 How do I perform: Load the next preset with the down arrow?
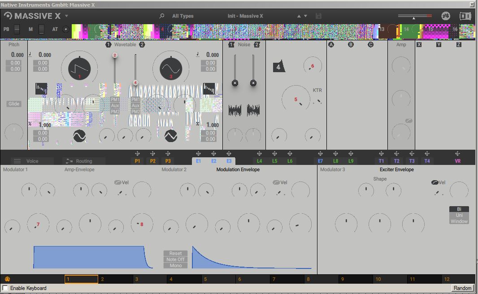click(305, 16)
